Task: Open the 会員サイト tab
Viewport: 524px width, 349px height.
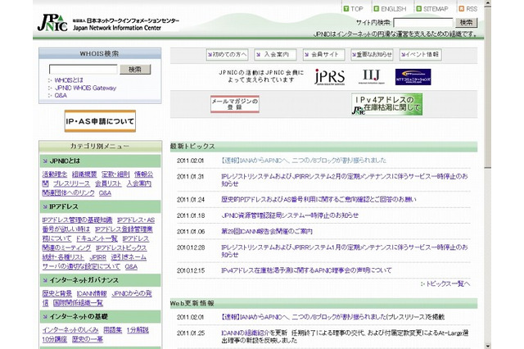Action: [x=323, y=55]
